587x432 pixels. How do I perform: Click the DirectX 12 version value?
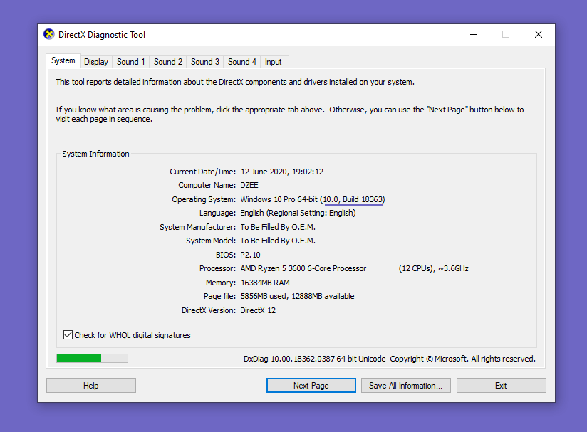coord(258,310)
